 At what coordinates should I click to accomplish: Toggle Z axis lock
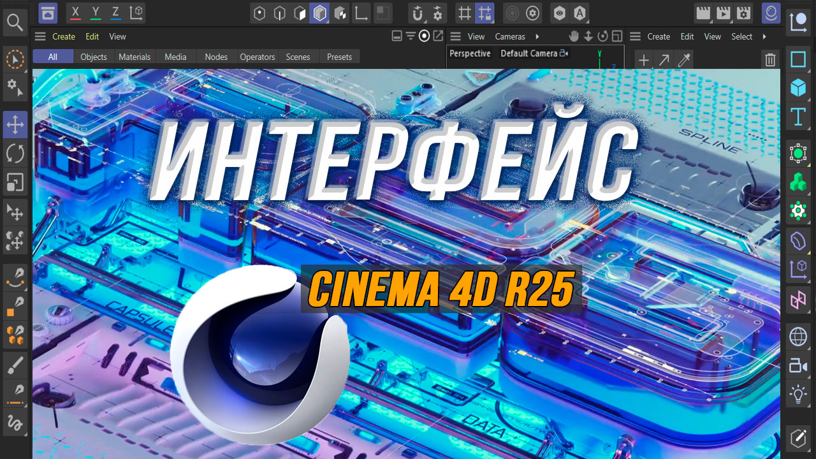115,12
